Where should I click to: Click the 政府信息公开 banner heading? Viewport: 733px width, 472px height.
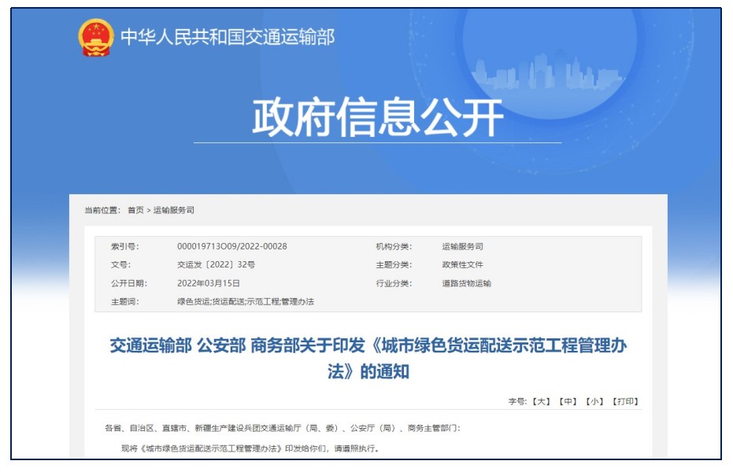[378, 117]
